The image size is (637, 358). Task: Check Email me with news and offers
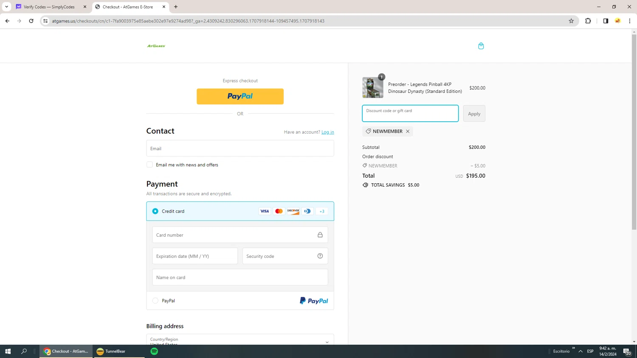click(149, 165)
